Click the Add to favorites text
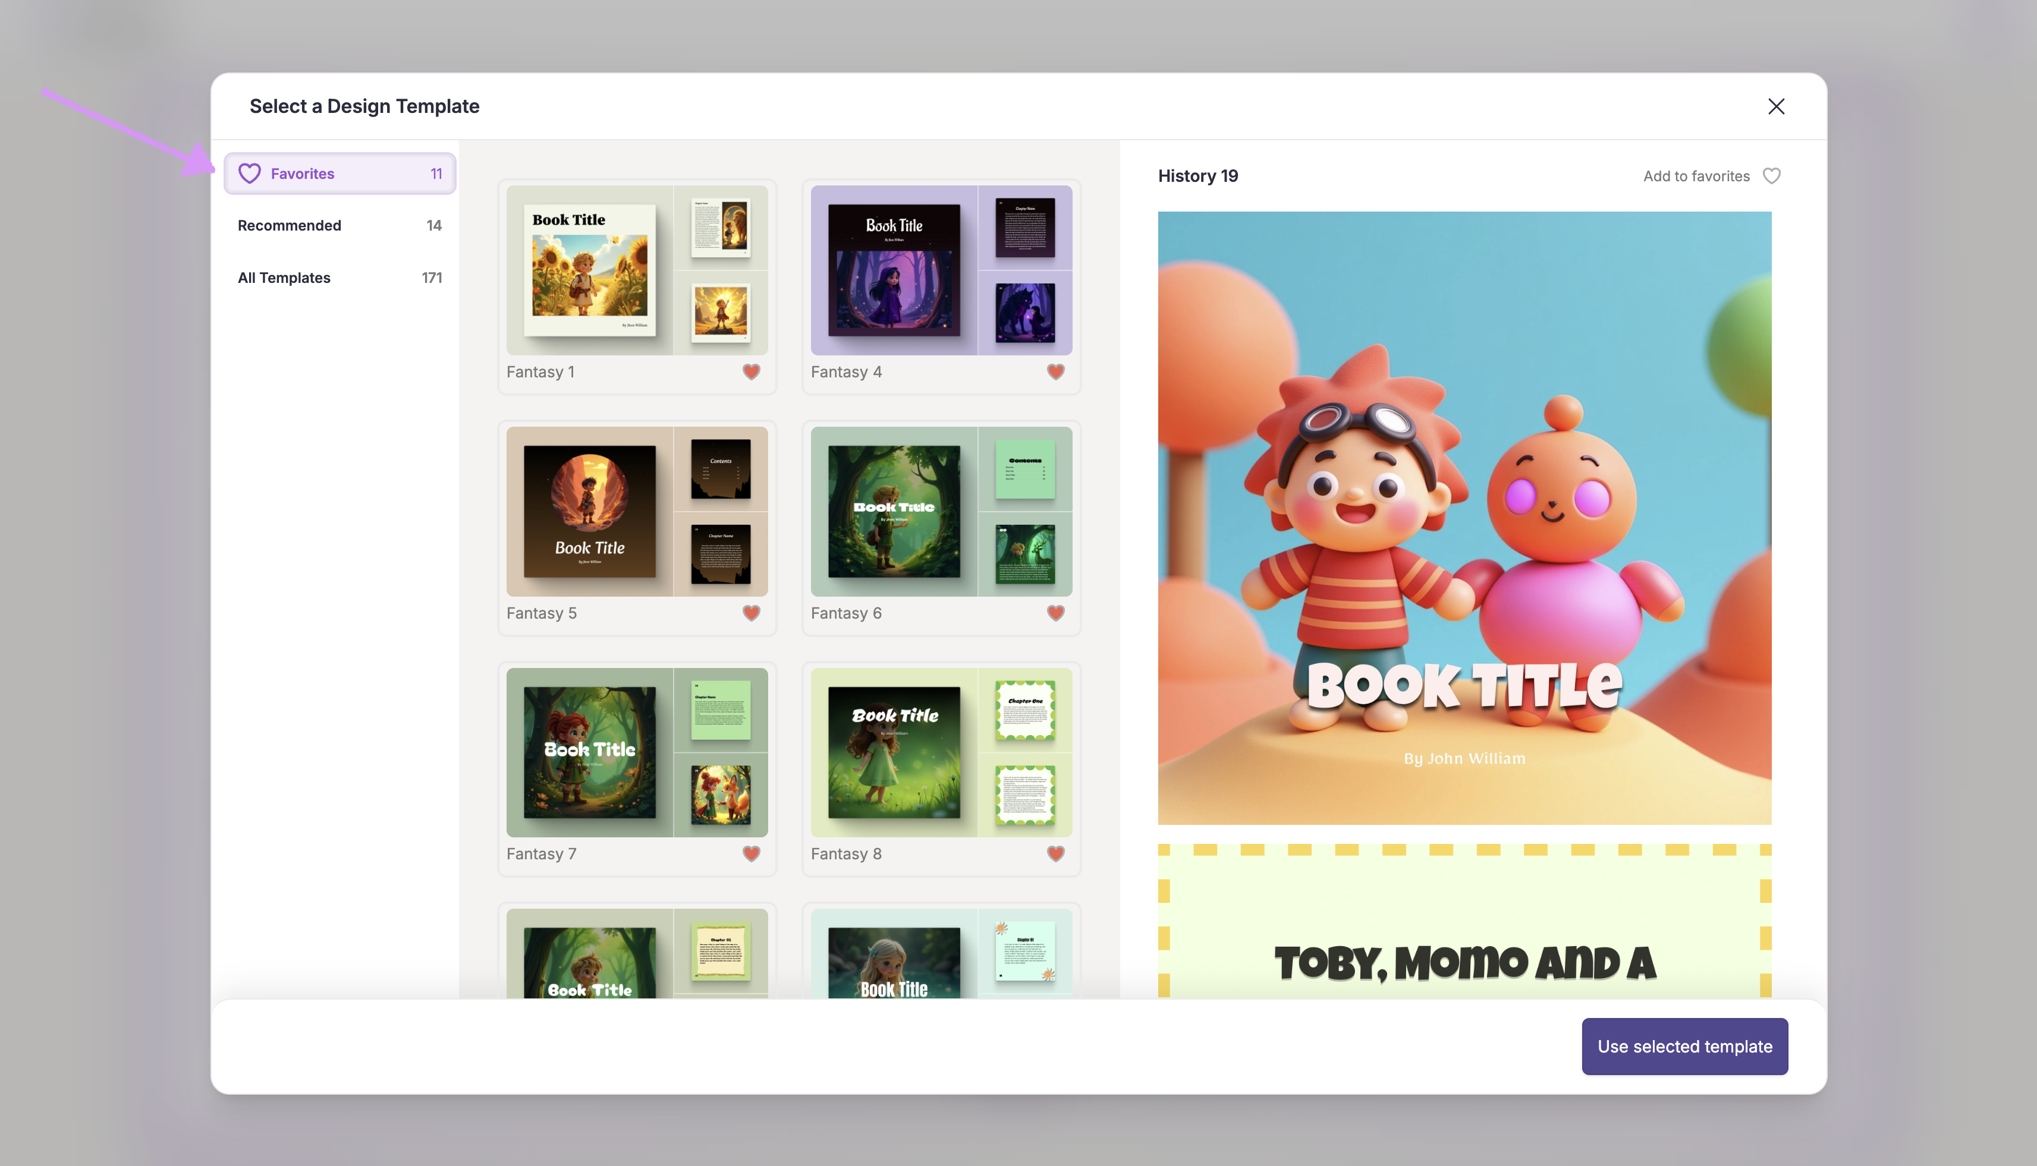The height and width of the screenshot is (1166, 2037). pos(1696,176)
